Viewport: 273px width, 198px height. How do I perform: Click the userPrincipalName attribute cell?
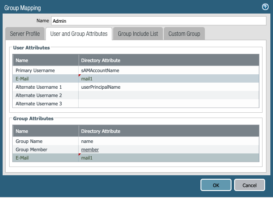click(x=169, y=87)
